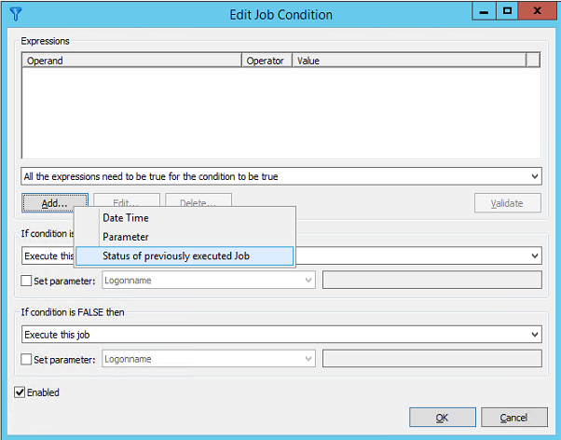Click the Value column header
561x440 pixels.
pyautogui.click(x=409, y=61)
